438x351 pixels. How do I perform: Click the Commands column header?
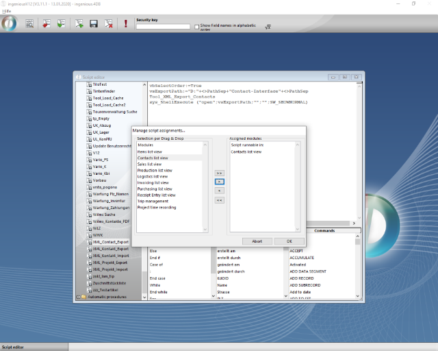tap(324, 230)
